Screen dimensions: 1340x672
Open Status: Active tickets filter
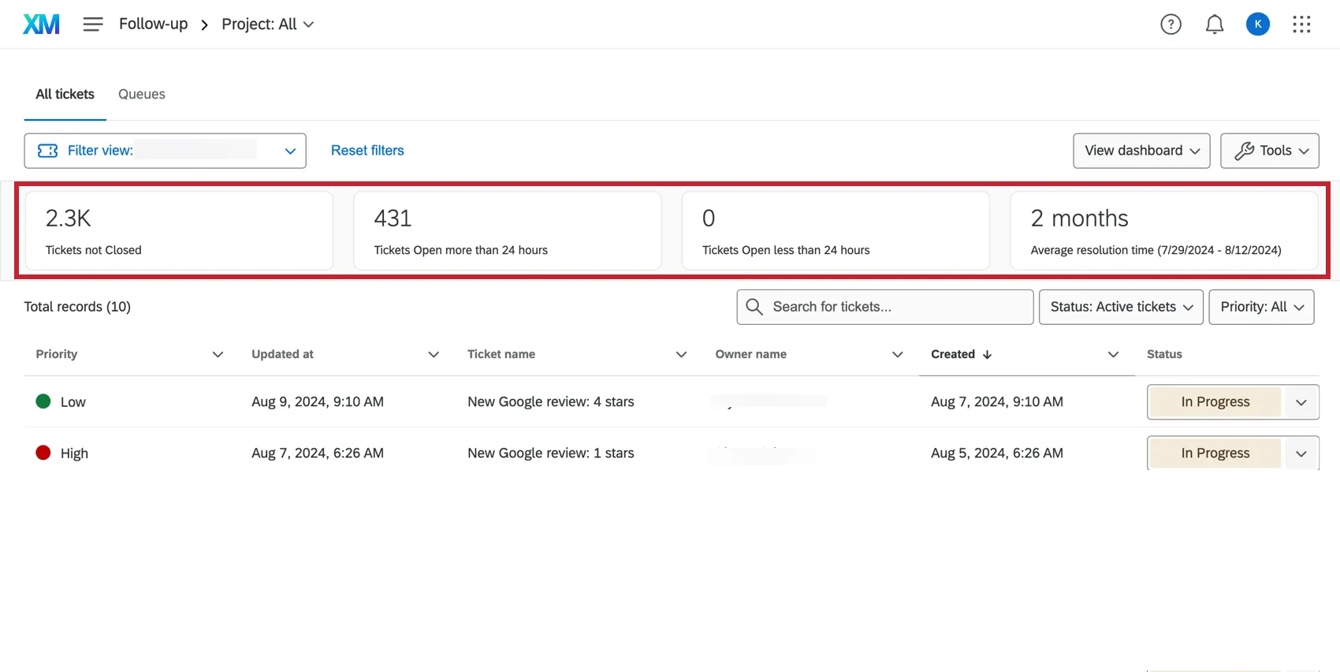[1121, 307]
